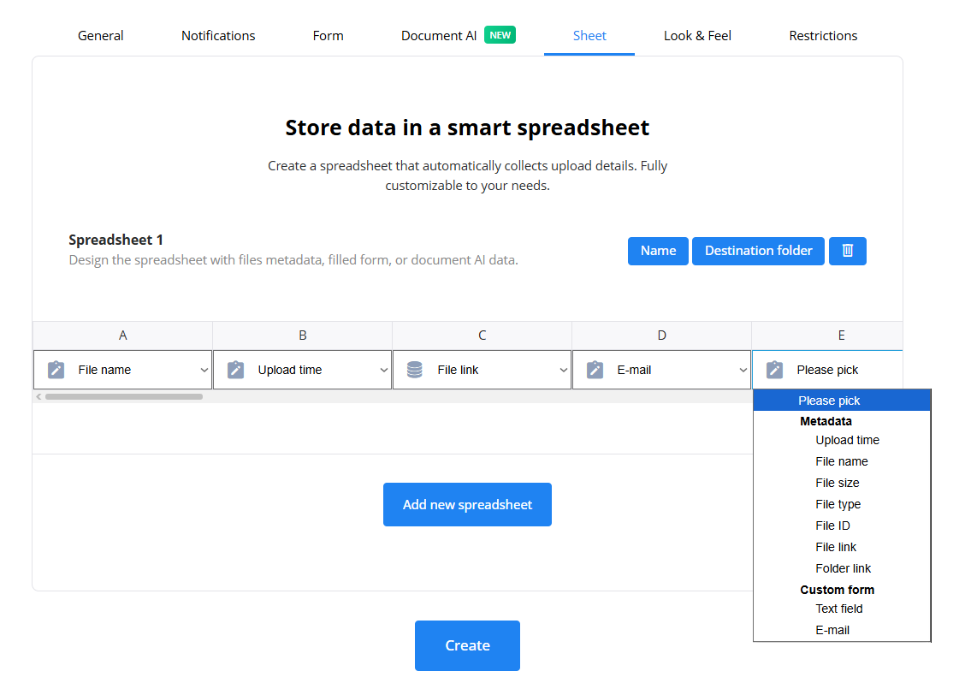Click column header D
This screenshot has height=683, width=965.
coord(661,335)
